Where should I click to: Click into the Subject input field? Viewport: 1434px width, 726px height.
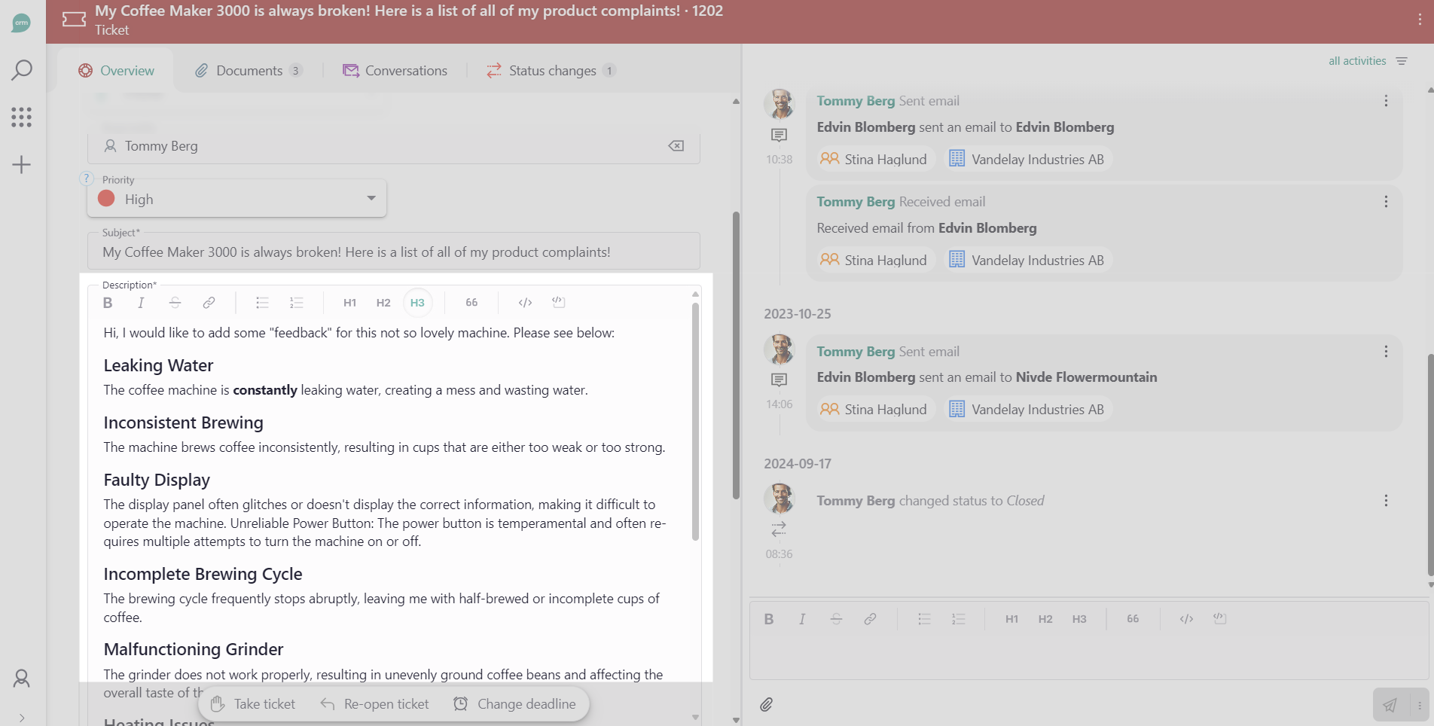(393, 252)
